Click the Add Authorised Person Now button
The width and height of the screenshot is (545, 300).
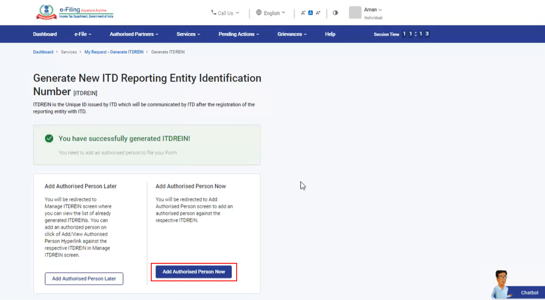click(194, 272)
